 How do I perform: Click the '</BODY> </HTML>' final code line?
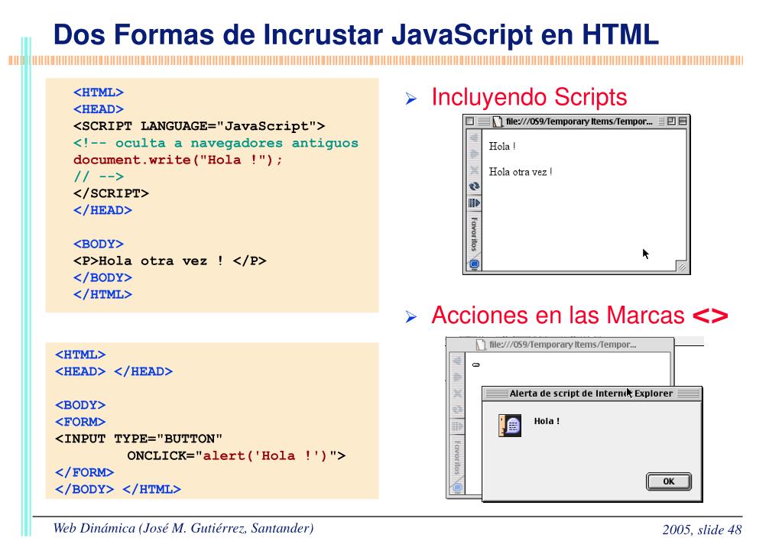pyautogui.click(x=118, y=489)
